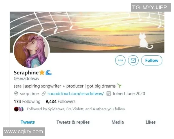Open the three-dot more options menu
Screen dimensions: 174x139
(x=120, y=60)
